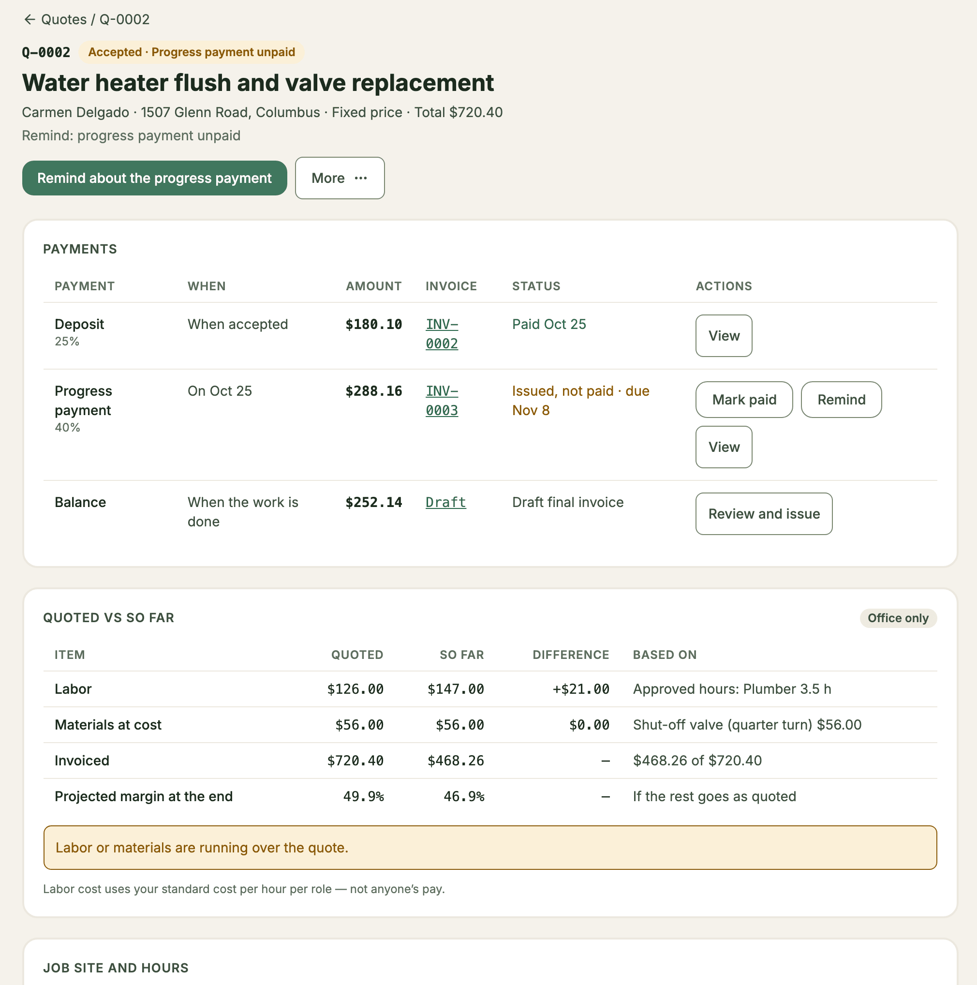Click Labor difference +$21.00
Screen dimensions: 977x985
click(x=581, y=689)
